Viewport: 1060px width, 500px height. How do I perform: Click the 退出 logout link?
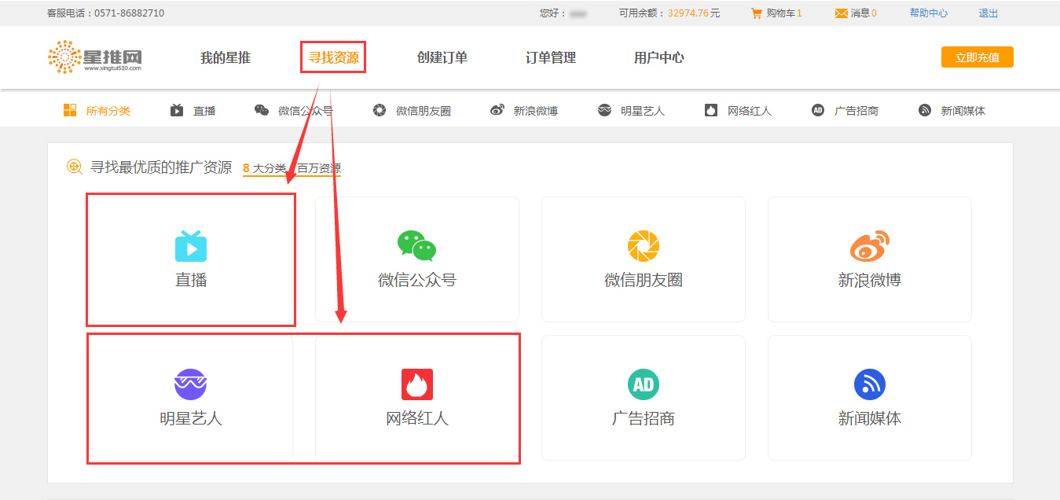click(x=988, y=13)
